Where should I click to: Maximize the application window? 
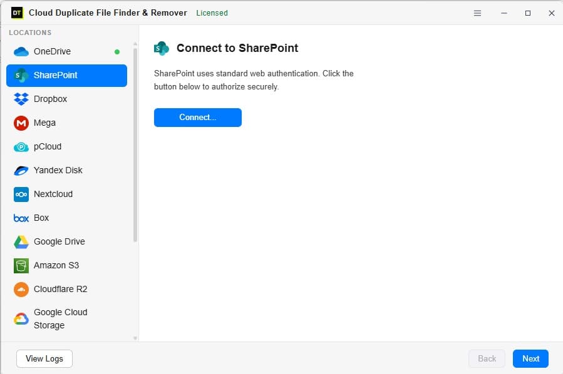pyautogui.click(x=528, y=13)
